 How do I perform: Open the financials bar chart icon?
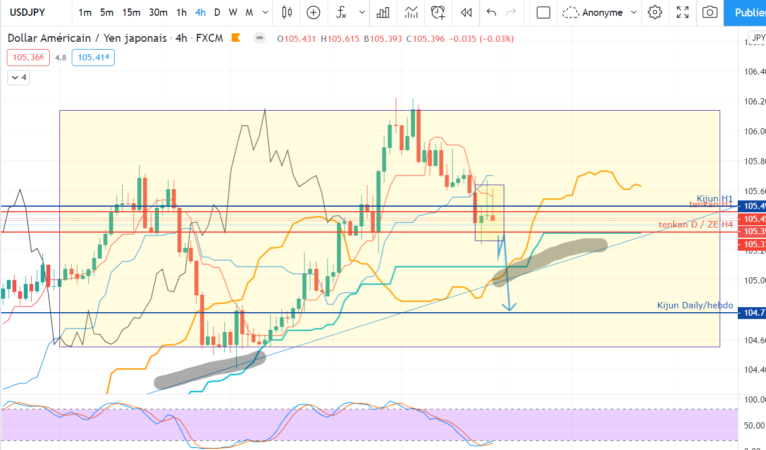click(x=384, y=12)
